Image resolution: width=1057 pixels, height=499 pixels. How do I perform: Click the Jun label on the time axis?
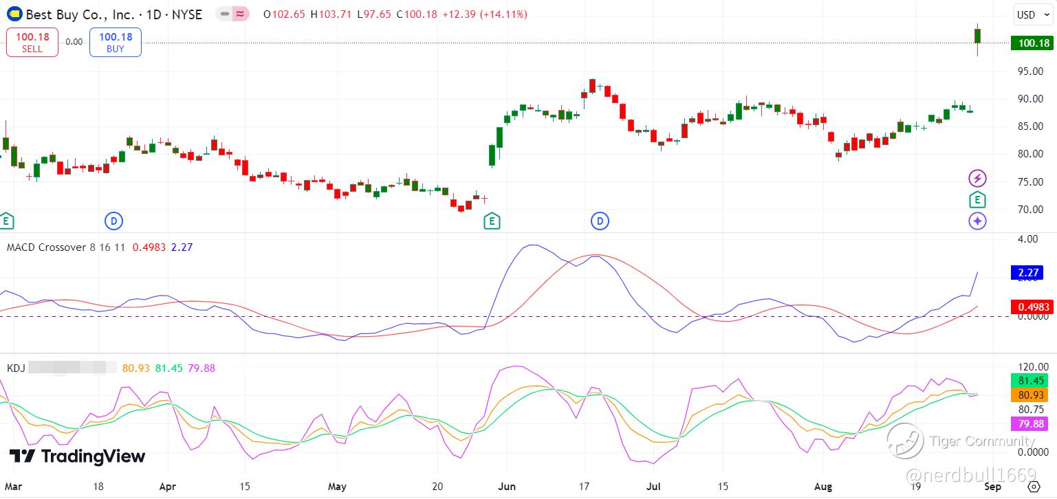point(506,487)
